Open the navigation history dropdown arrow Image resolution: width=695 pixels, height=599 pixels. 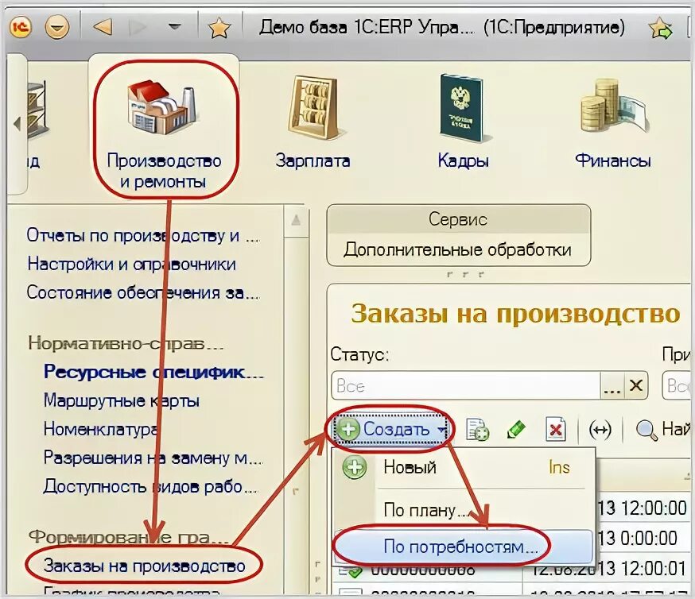coord(175,27)
